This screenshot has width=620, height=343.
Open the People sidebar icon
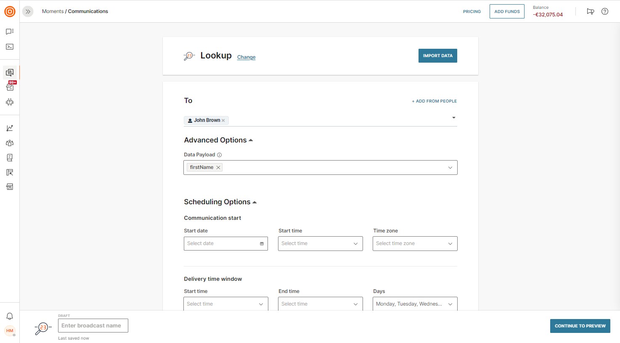coord(10,143)
